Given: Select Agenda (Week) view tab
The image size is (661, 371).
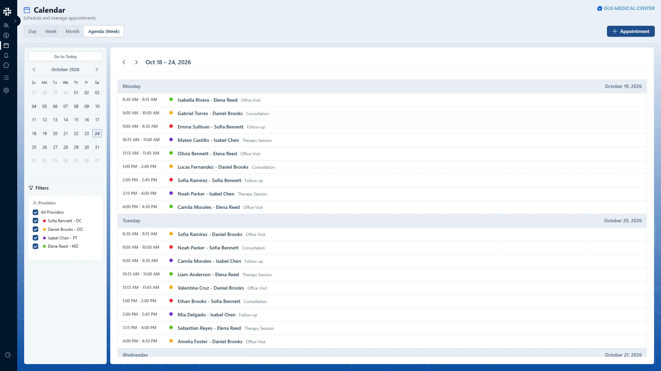Looking at the screenshot, I should point(104,31).
